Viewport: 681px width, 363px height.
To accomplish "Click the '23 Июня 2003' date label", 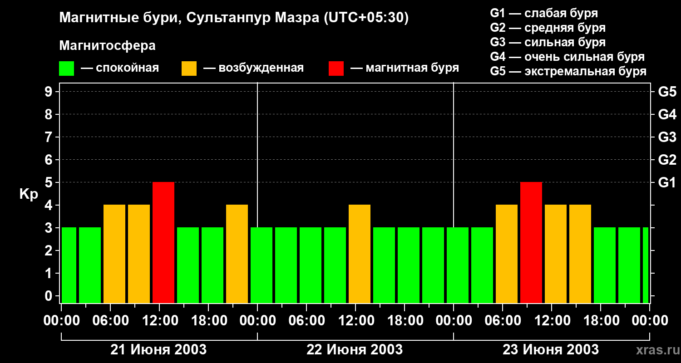I will (551, 350).
